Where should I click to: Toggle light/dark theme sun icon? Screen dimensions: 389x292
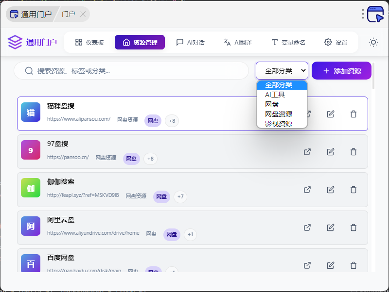[x=373, y=42]
